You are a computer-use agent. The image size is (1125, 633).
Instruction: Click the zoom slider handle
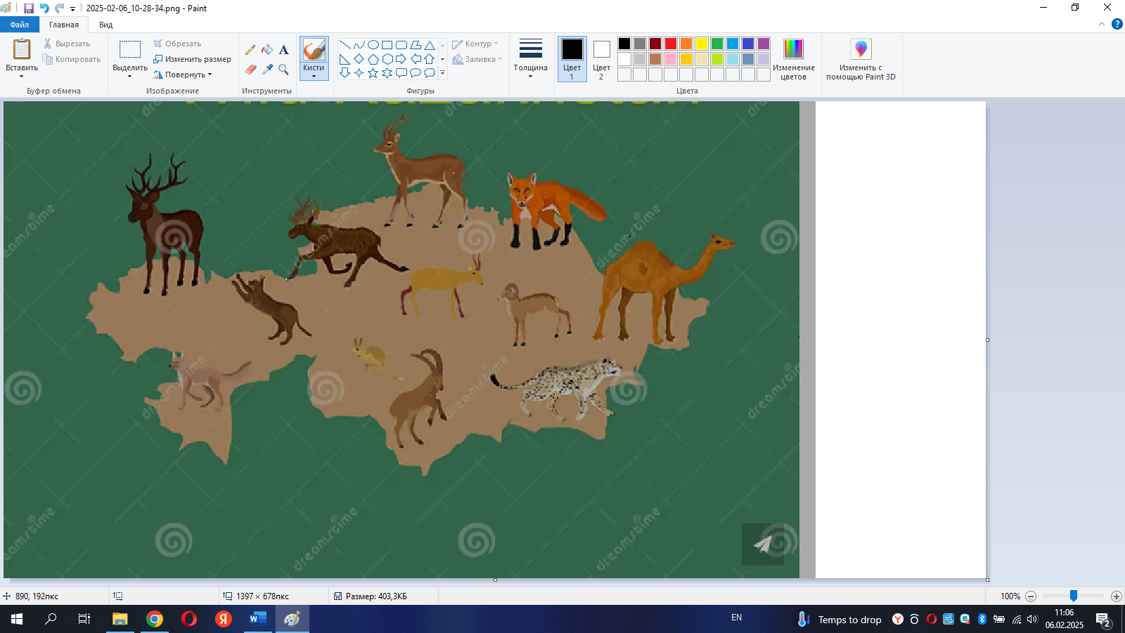pos(1074,596)
